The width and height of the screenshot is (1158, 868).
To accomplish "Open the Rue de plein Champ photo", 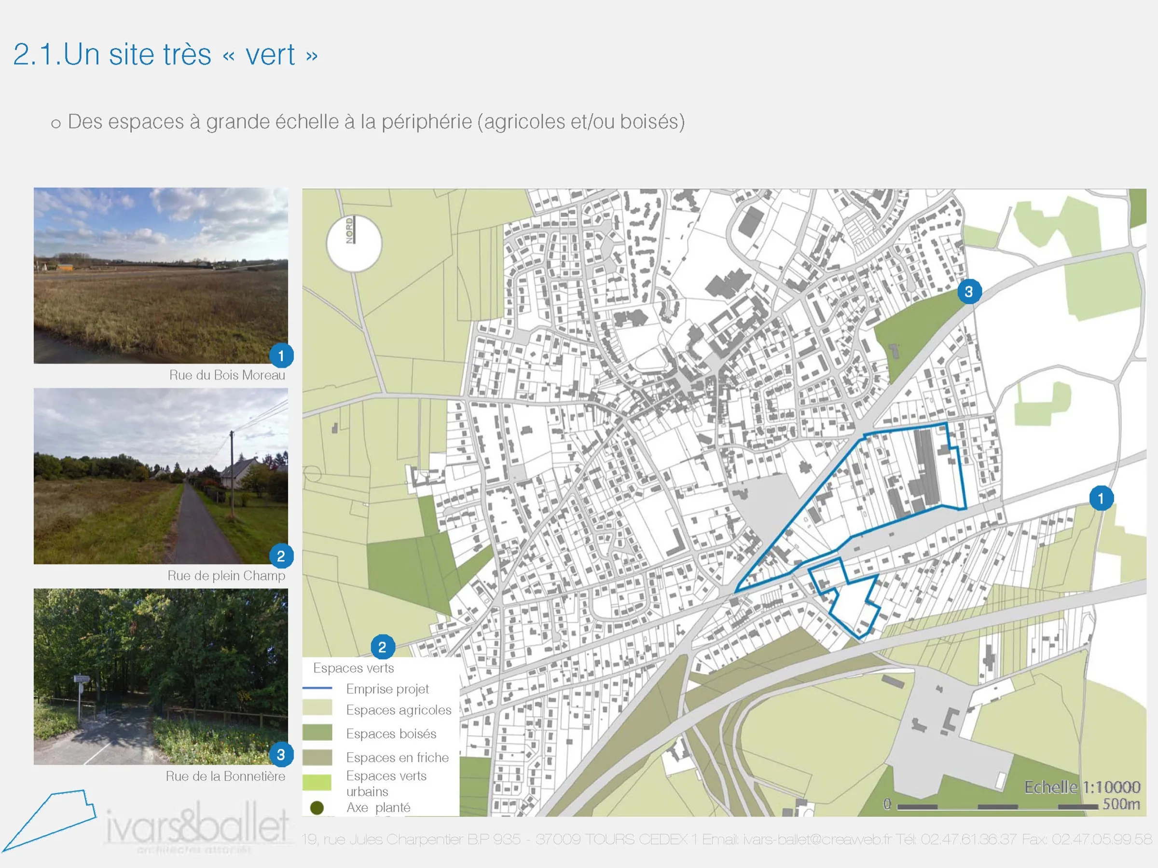I will point(161,475).
